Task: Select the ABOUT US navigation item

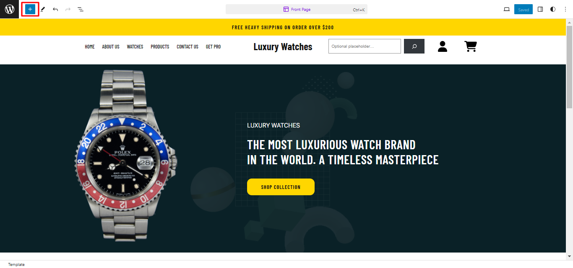Action: click(111, 47)
